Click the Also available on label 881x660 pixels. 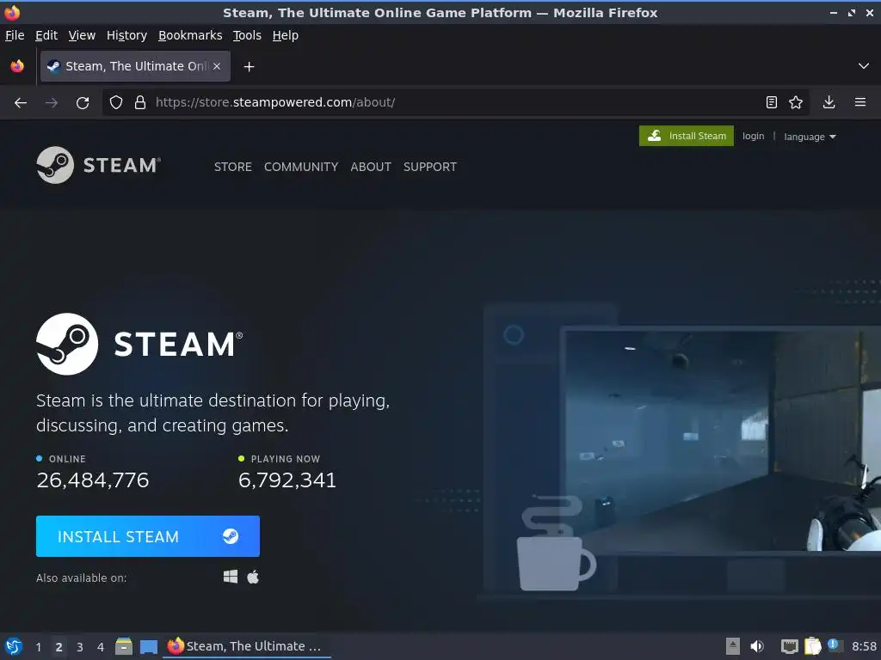[82, 578]
